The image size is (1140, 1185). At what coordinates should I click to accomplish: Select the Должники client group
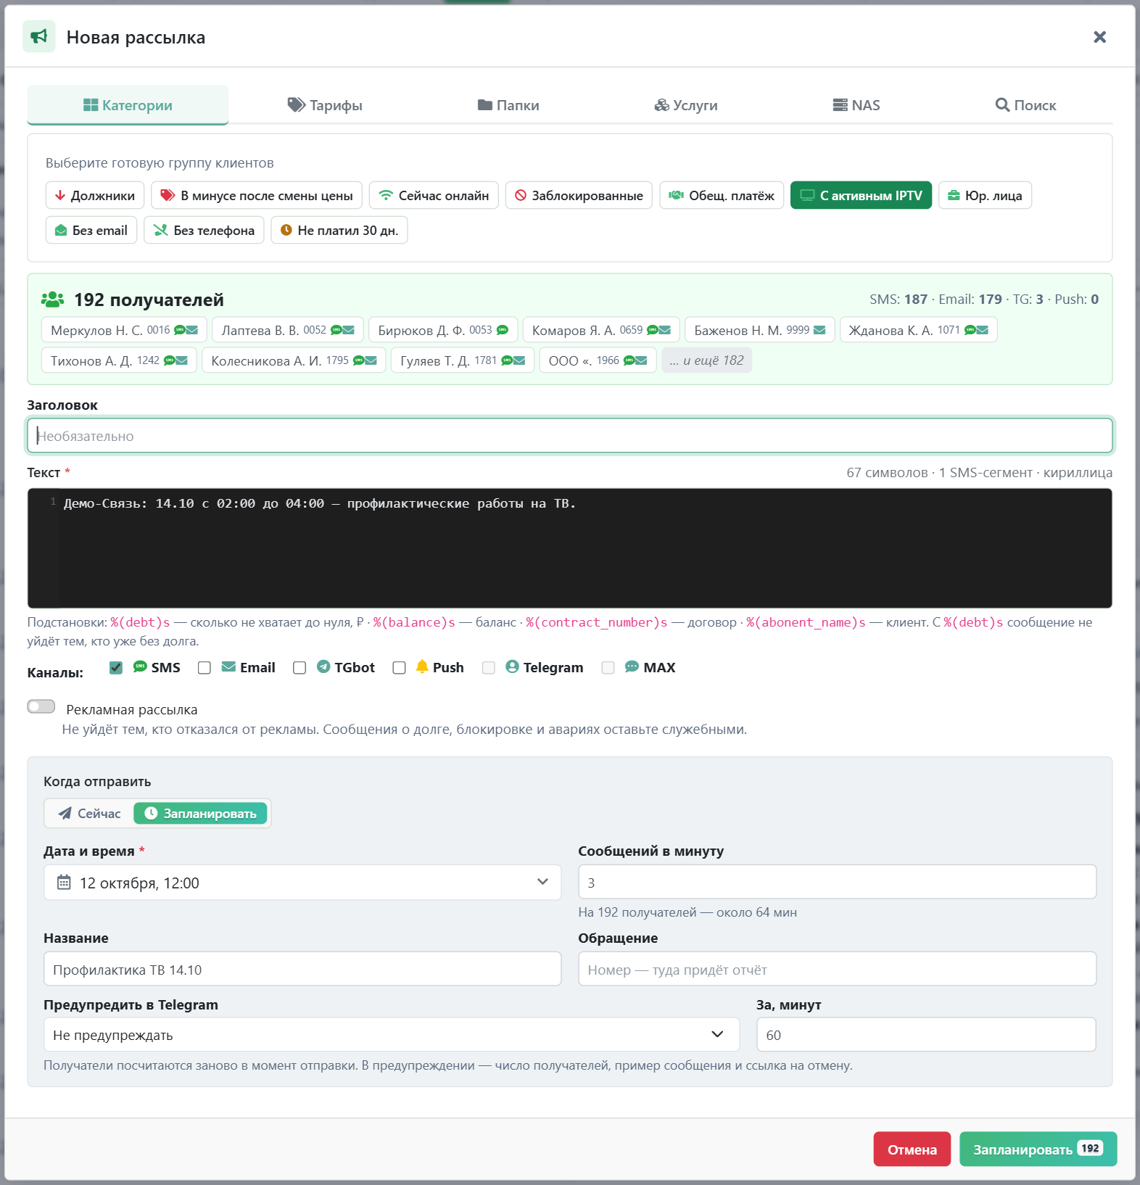[95, 195]
